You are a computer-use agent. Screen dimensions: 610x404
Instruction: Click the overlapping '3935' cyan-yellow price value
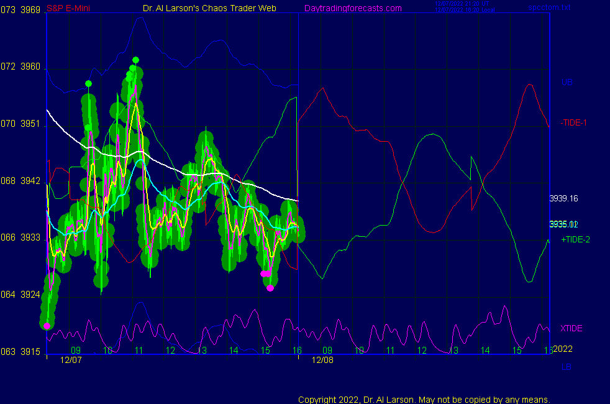point(563,224)
